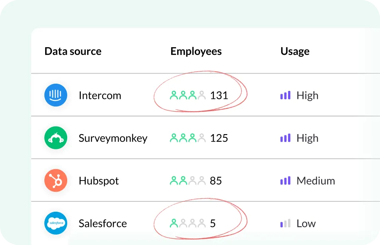
Task: Select the Hubspot data source name
Action: click(x=99, y=181)
